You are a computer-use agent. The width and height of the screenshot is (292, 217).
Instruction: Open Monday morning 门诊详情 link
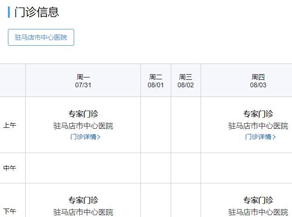83,137
